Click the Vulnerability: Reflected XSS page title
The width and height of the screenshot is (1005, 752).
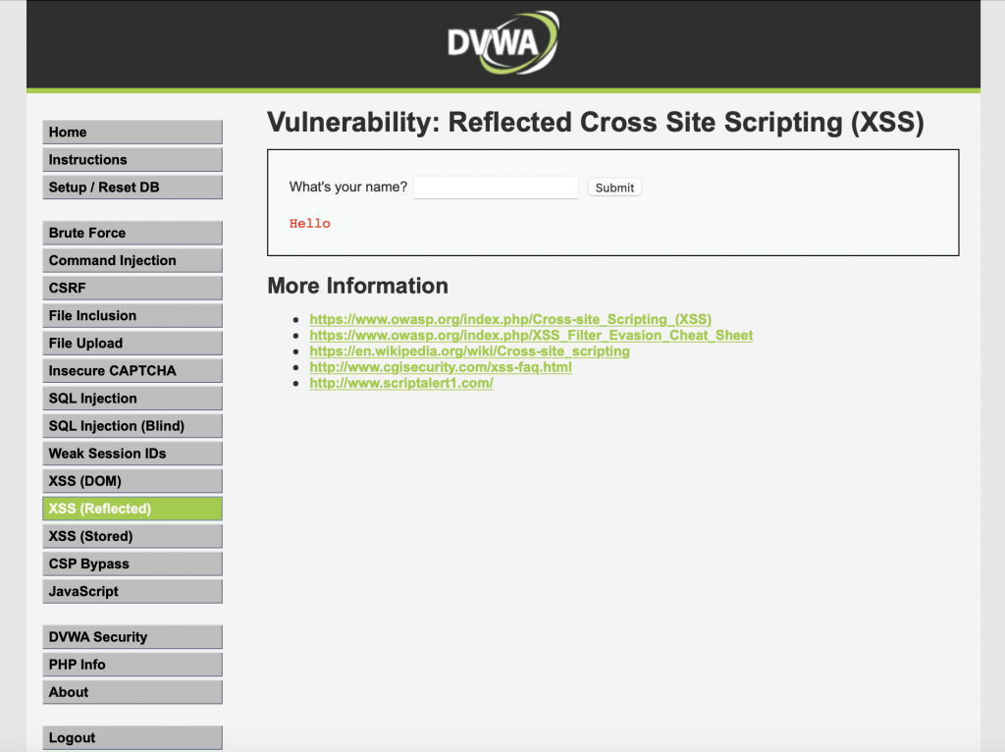[596, 123]
